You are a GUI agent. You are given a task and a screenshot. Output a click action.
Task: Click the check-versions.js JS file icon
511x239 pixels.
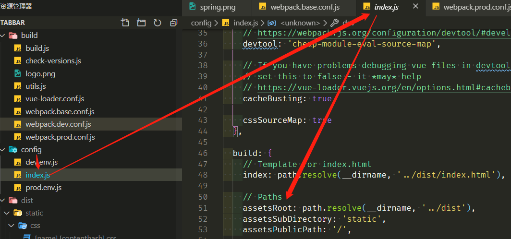[18, 61]
